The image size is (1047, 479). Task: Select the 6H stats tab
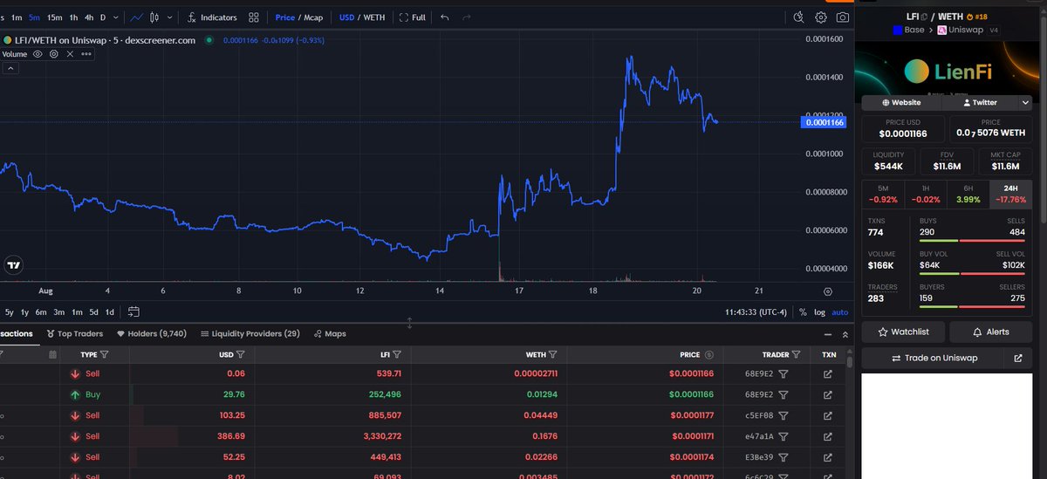968,194
